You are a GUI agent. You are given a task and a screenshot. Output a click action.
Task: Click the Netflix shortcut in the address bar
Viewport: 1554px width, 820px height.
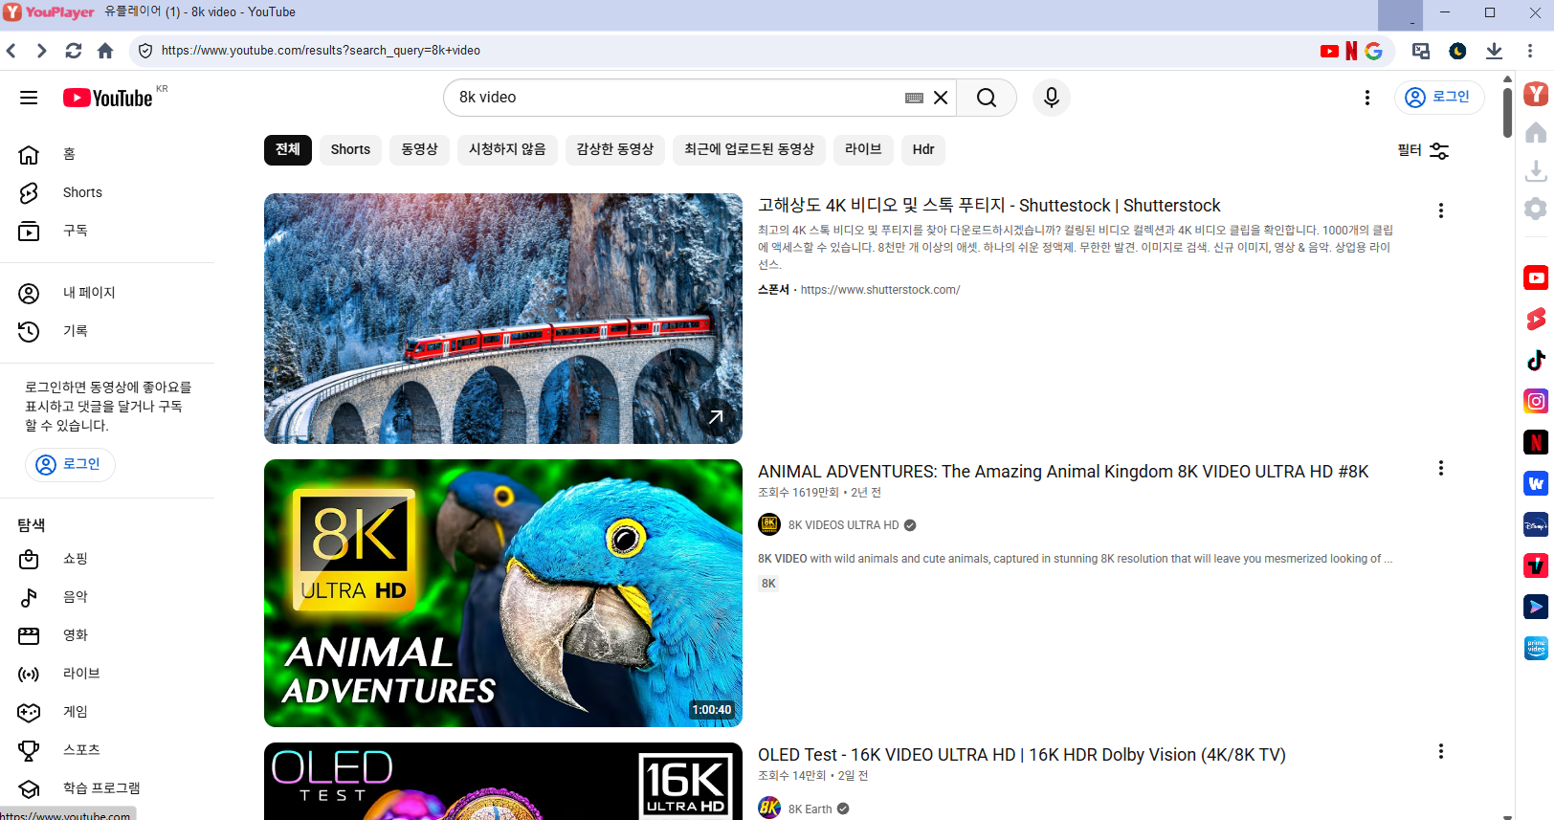1351,51
